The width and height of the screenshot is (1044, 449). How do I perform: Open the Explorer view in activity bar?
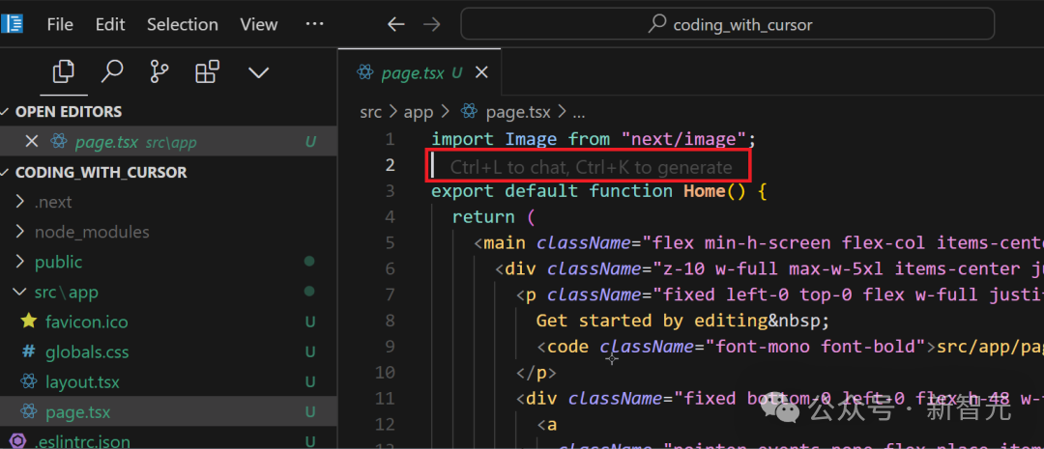point(63,71)
